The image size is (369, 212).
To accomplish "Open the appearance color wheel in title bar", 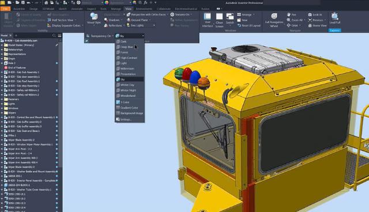I will (107, 2).
